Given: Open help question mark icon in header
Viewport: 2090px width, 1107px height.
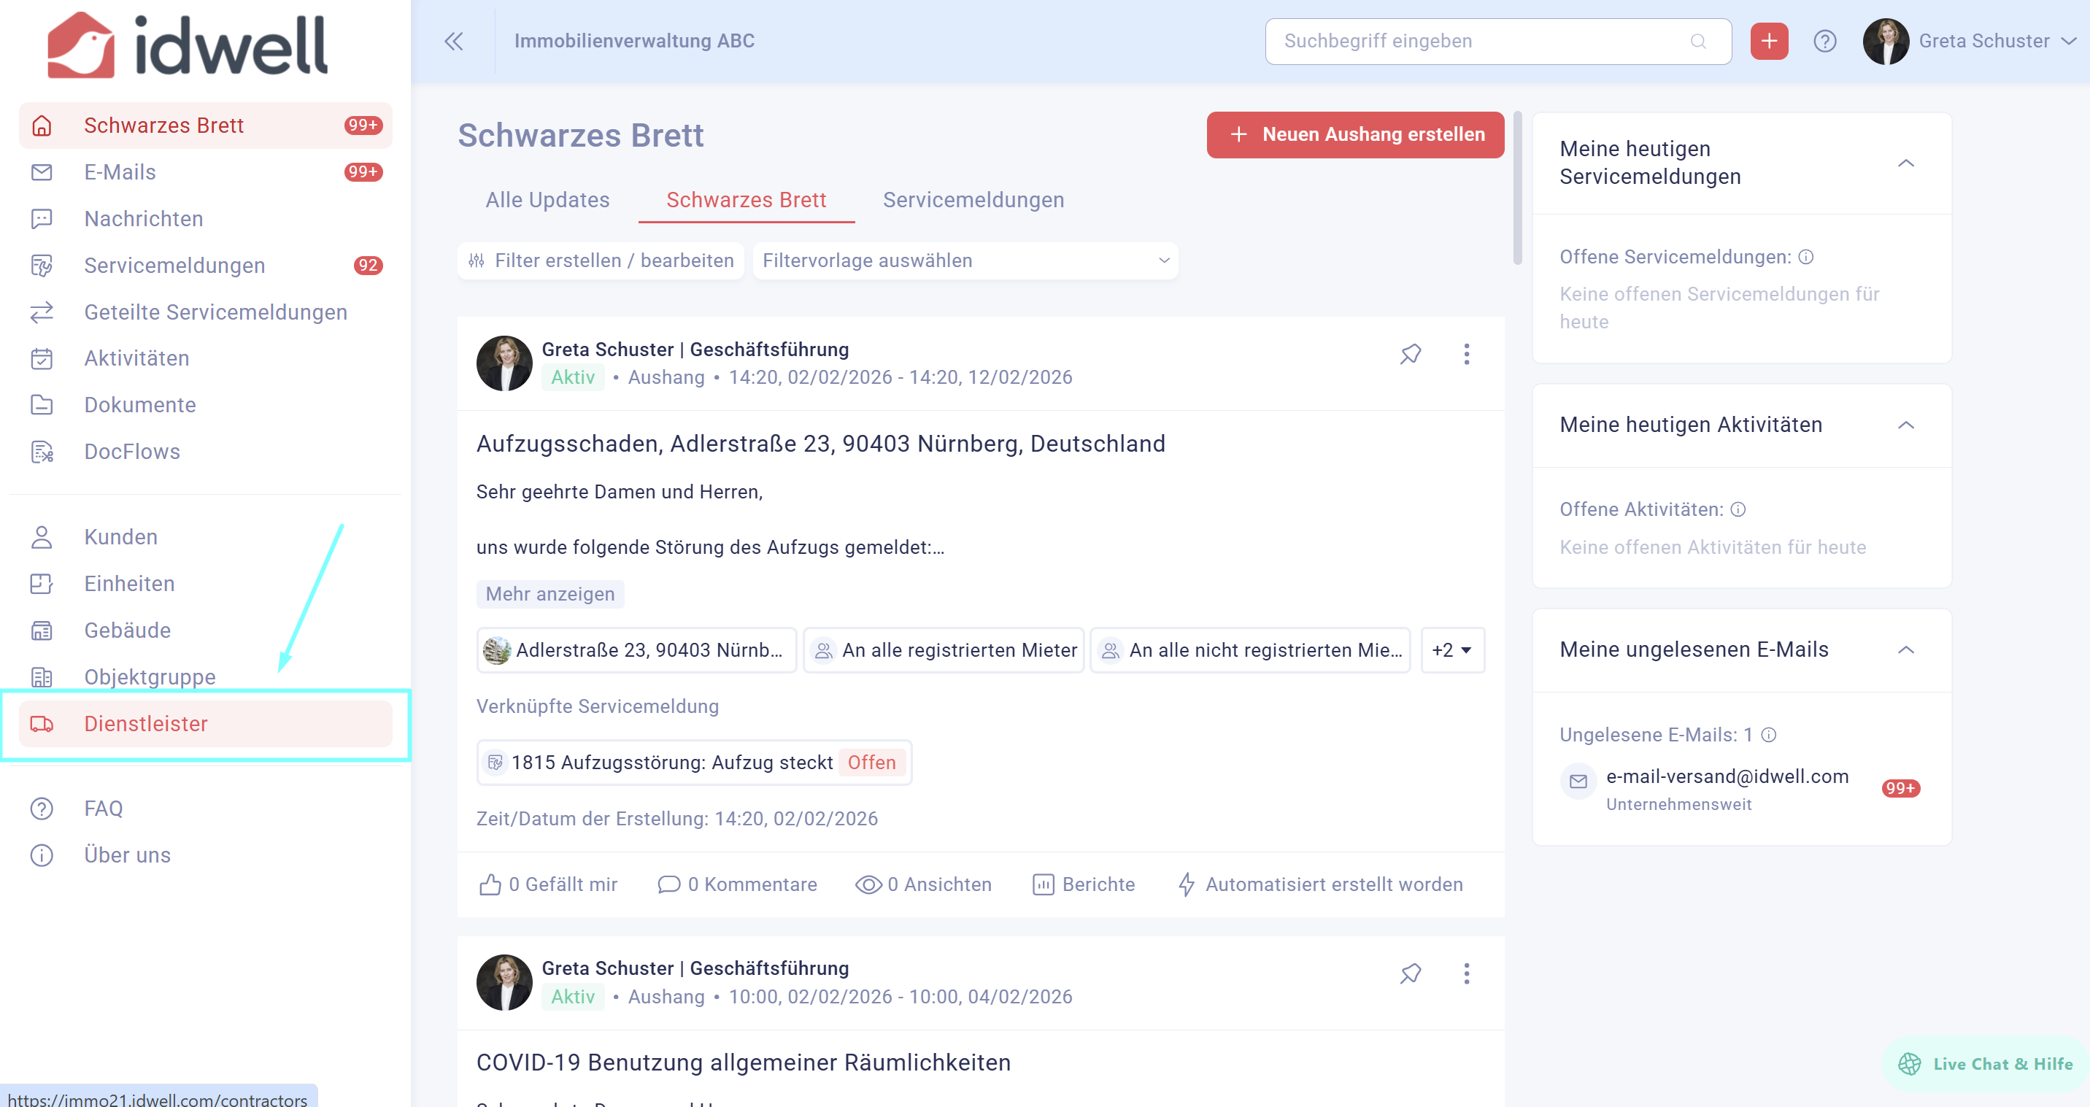Looking at the screenshot, I should tap(1824, 42).
